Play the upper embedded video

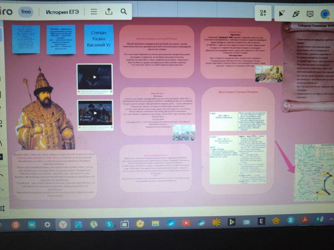[x=95, y=77]
